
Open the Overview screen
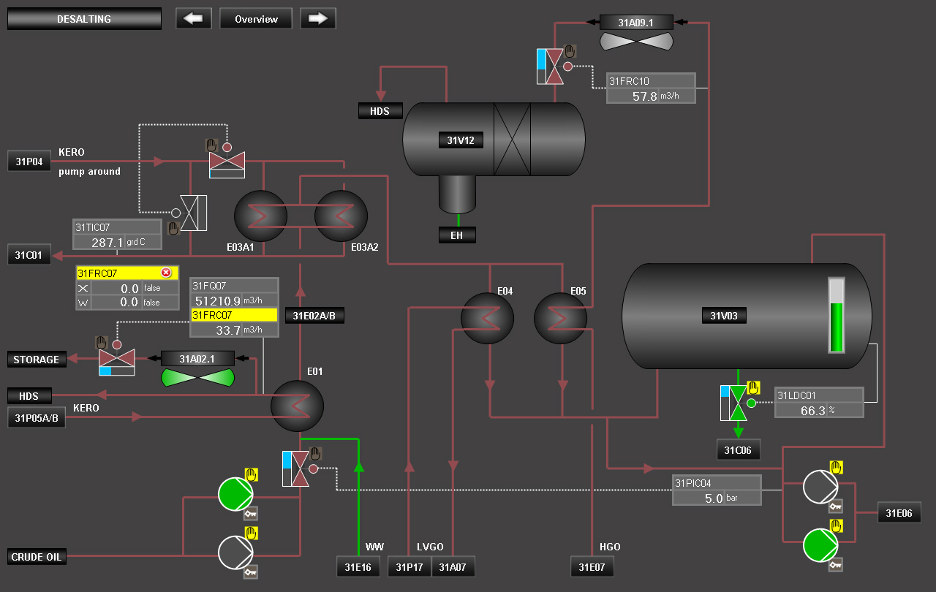click(x=256, y=18)
